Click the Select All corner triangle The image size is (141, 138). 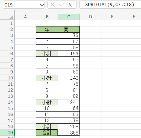11,17
